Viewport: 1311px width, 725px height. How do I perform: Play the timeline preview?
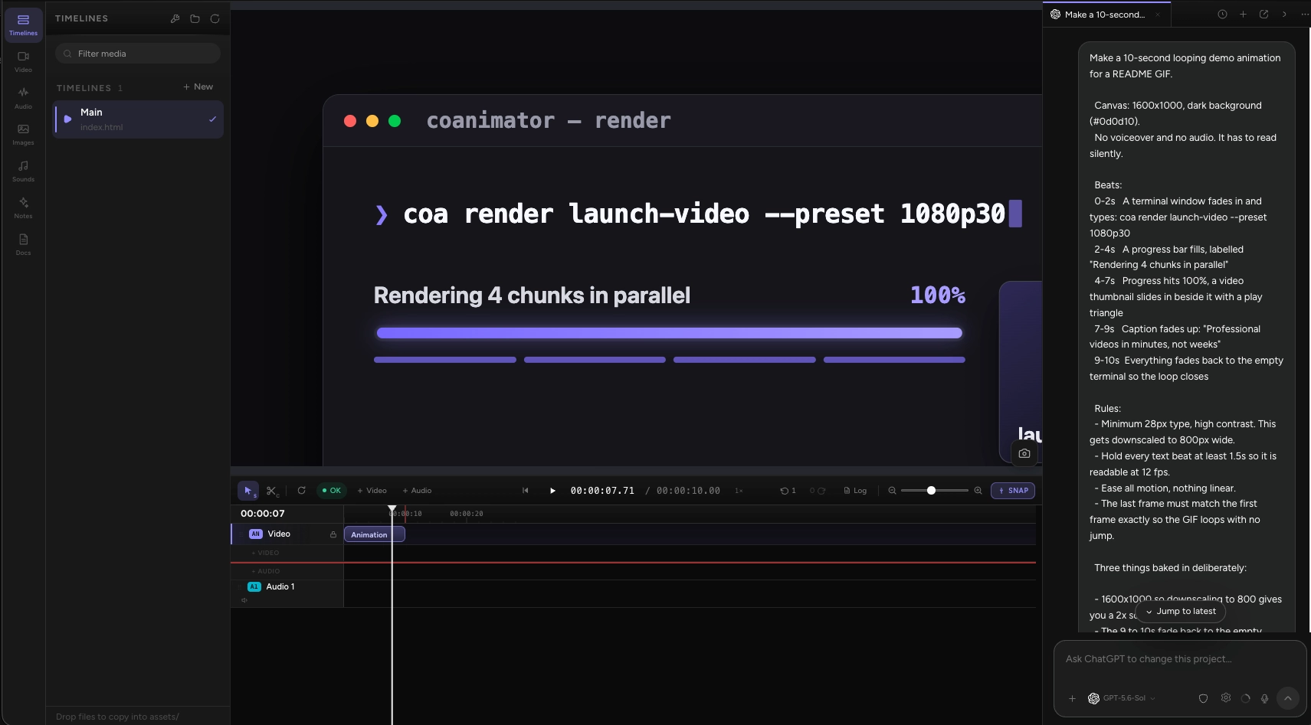[x=552, y=491]
